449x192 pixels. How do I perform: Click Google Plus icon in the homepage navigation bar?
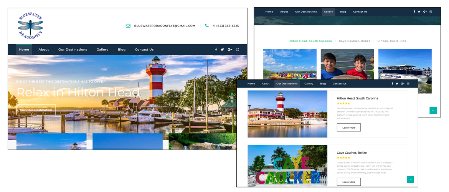point(230,50)
